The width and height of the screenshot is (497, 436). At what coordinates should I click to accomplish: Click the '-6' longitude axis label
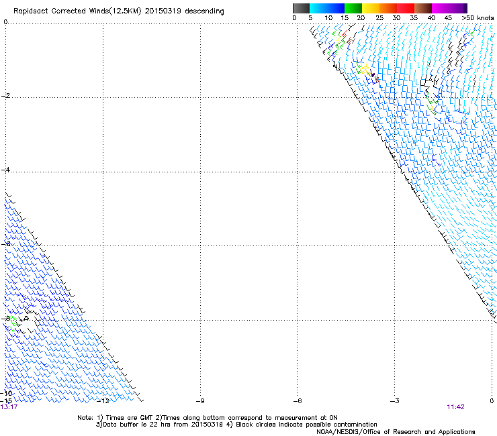[298, 401]
